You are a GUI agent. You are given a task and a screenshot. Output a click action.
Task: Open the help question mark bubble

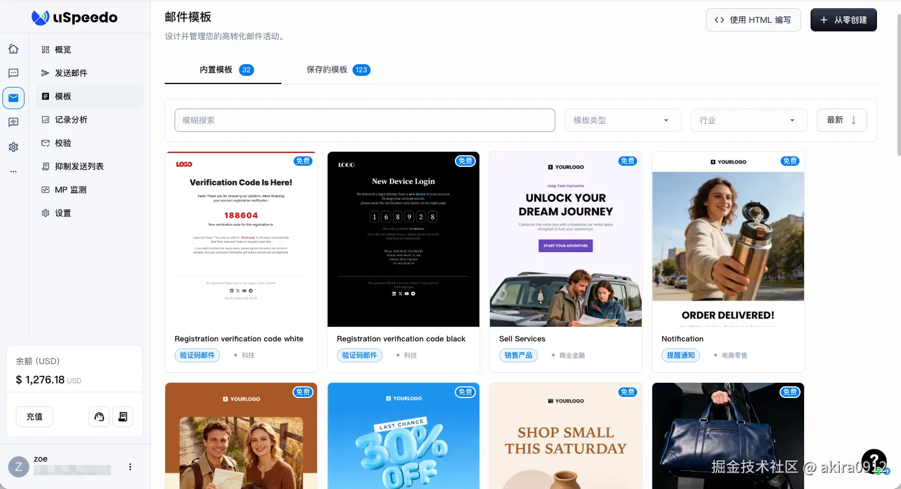(x=874, y=461)
